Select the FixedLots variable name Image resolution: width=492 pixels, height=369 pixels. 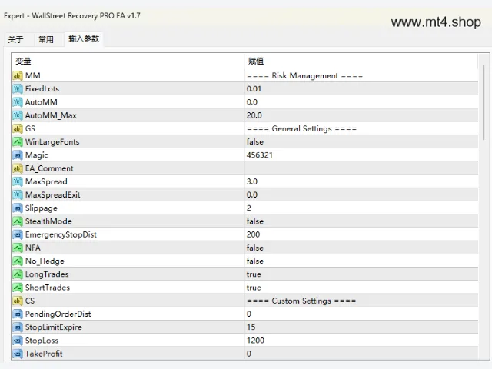point(42,89)
